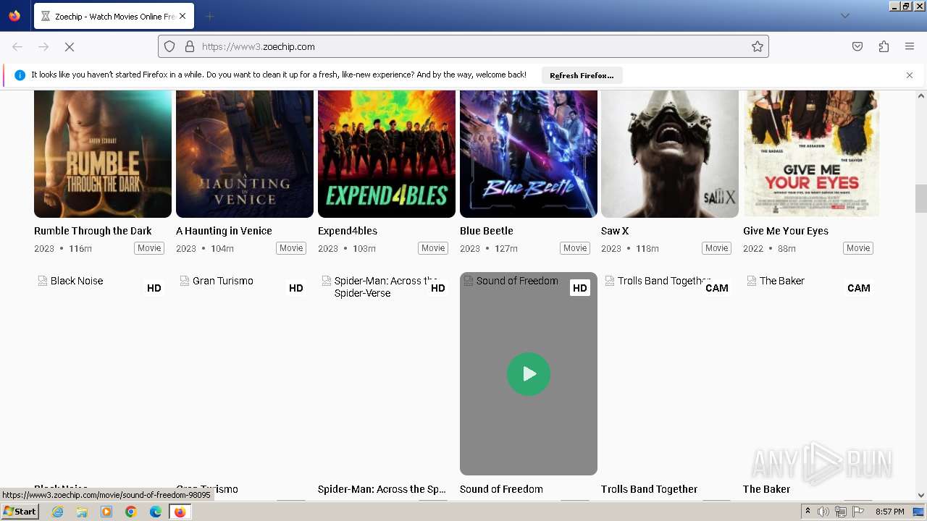Show hidden system tray icons
Viewport: 927px width, 521px height.
pos(808,512)
